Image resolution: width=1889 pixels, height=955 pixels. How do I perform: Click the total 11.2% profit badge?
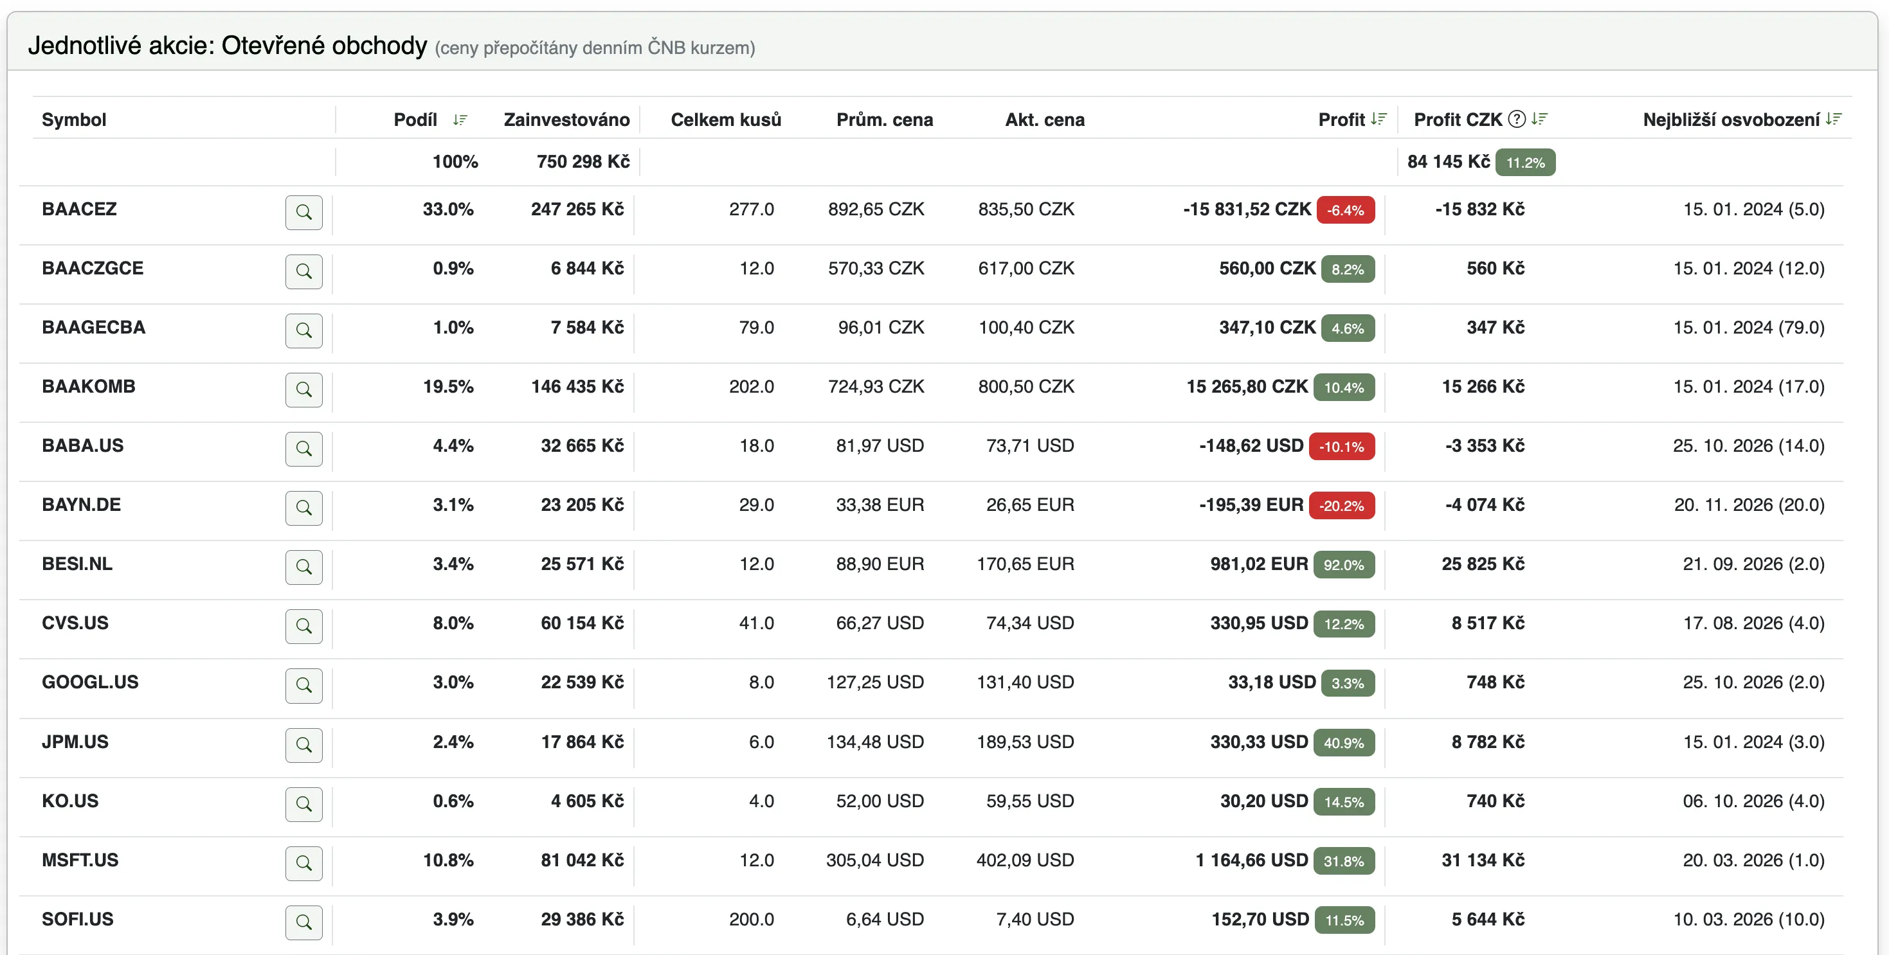(x=1525, y=163)
